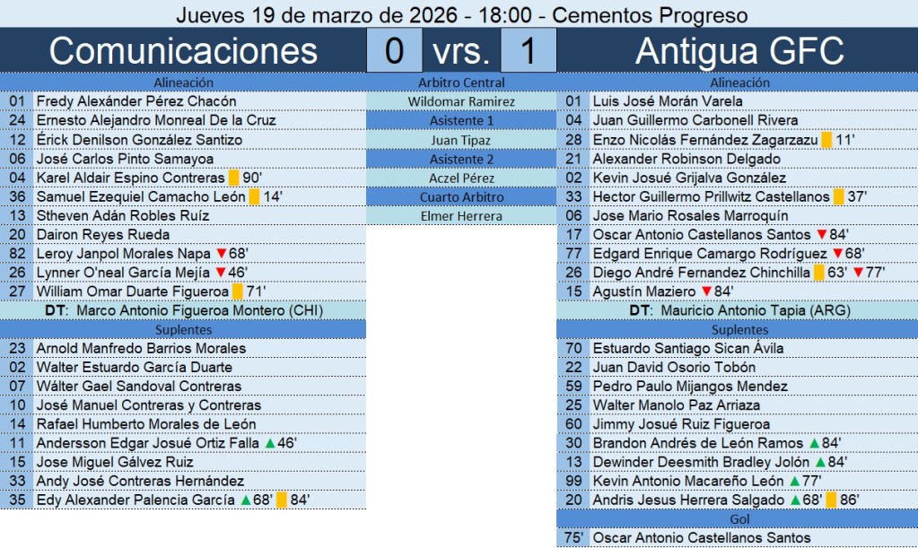918x548 pixels.
Task: Click the Comunicaciones score box showing 0
Action: pyautogui.click(x=394, y=51)
